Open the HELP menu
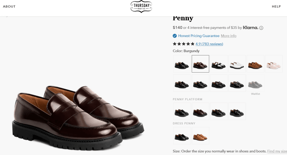Screen dimensions: 287x155 276,7
